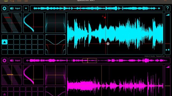Click the magenta curved trace XY panel
The image size is (172, 96).
(34, 75)
